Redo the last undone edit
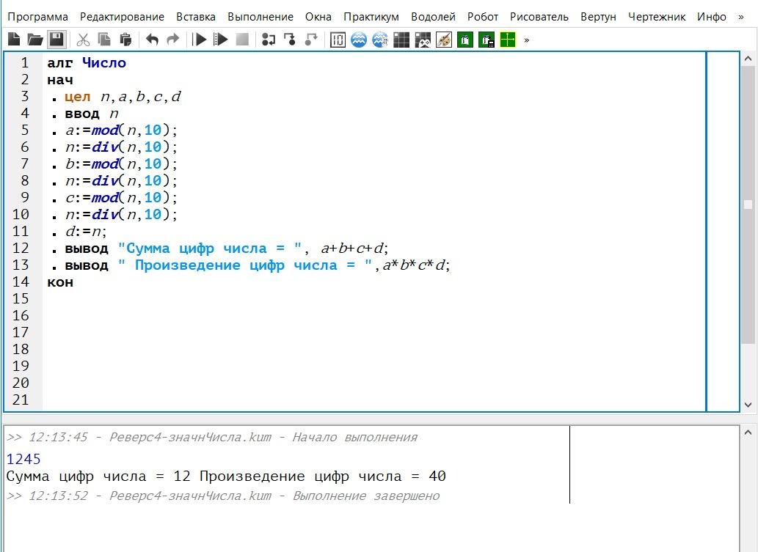Viewport: 758px width, 552px height. click(172, 40)
